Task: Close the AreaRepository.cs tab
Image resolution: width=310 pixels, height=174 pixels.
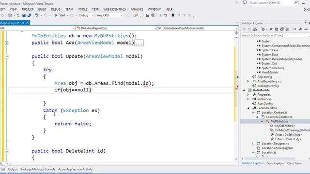Action: (28, 23)
